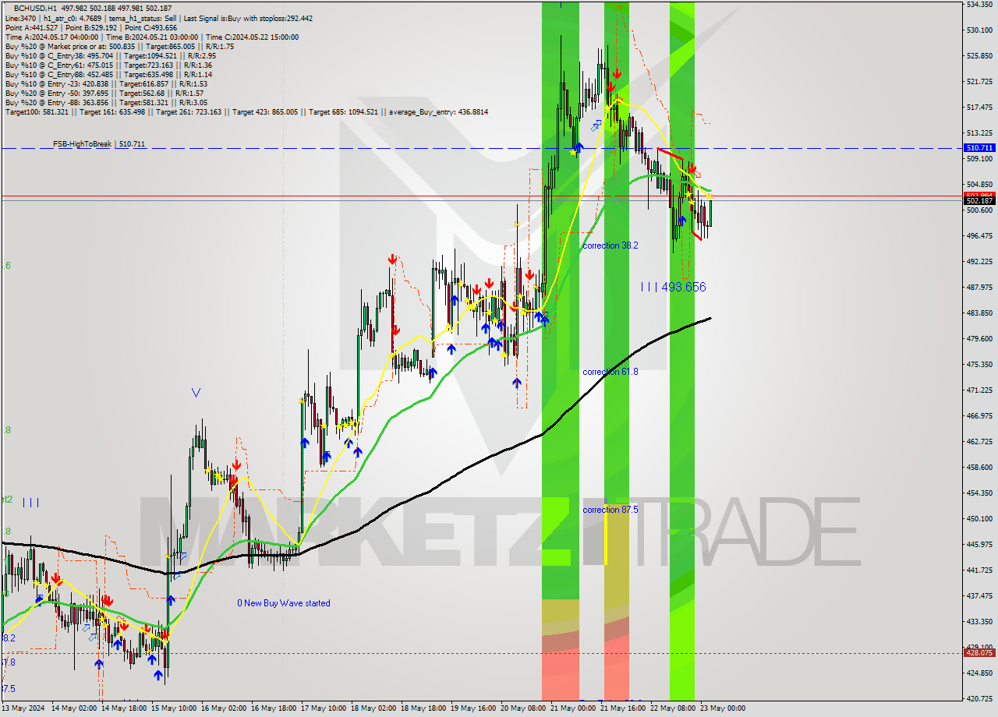Click 534.350 on the price axis
998x717 pixels.
click(979, 4)
